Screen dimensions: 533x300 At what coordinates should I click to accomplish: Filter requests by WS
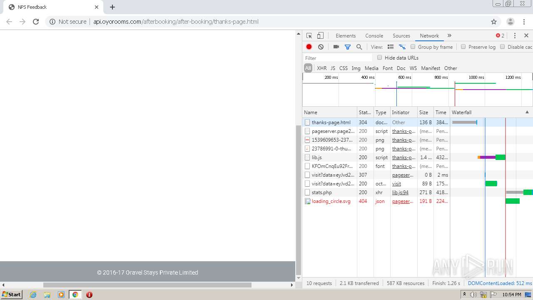point(413,68)
